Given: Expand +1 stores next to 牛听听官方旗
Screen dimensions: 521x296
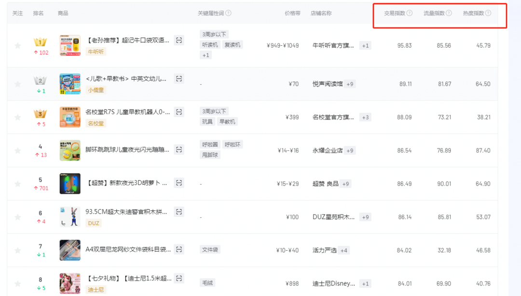Looking at the screenshot, I should (x=365, y=46).
